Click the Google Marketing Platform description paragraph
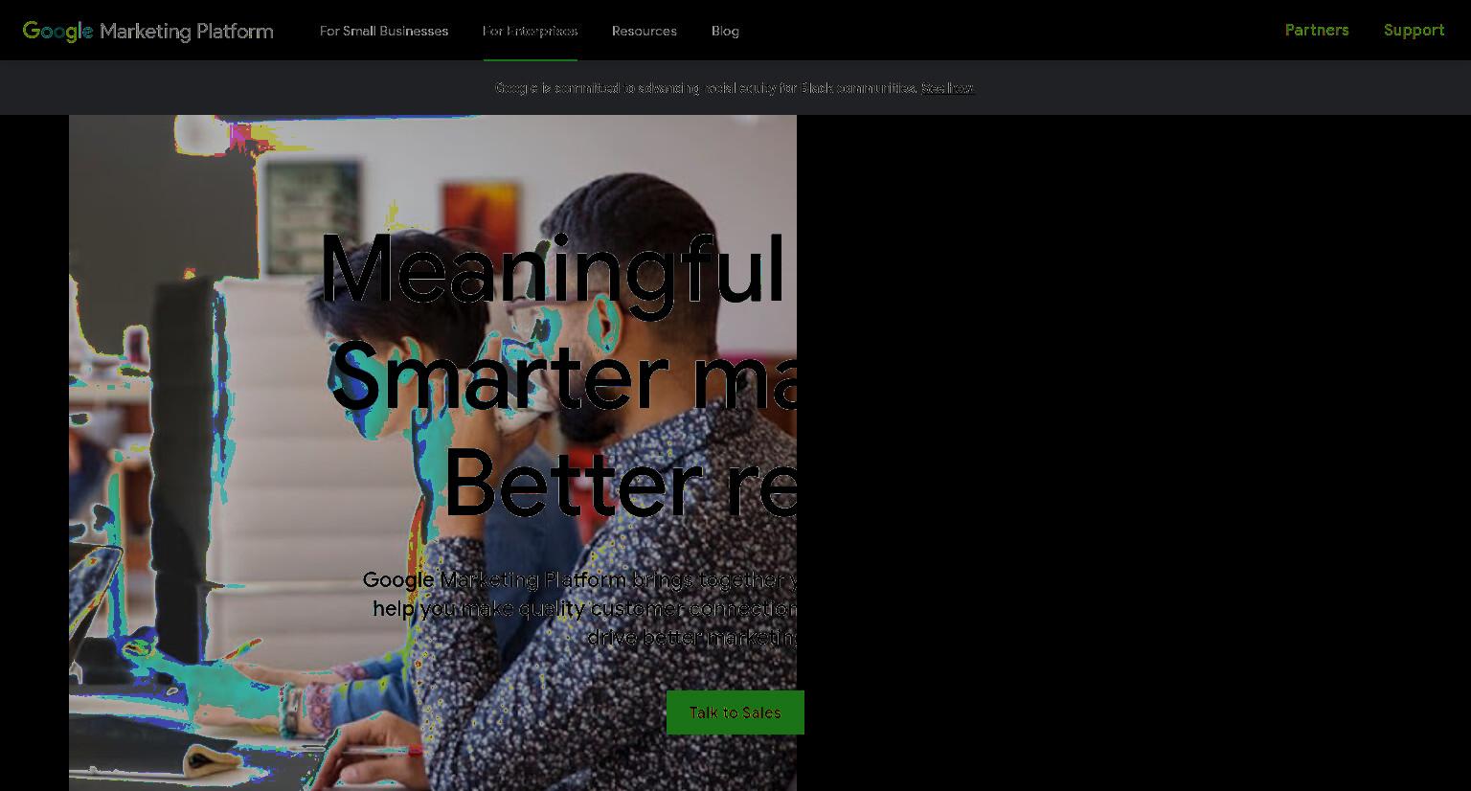 (580, 609)
